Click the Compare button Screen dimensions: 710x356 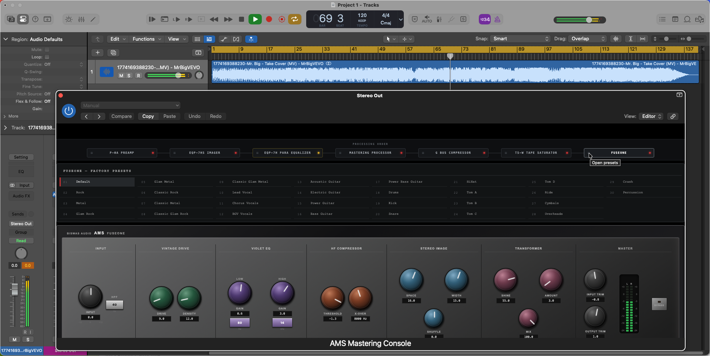(x=122, y=116)
